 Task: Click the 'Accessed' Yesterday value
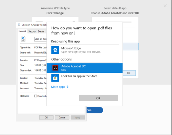tap(41, 88)
